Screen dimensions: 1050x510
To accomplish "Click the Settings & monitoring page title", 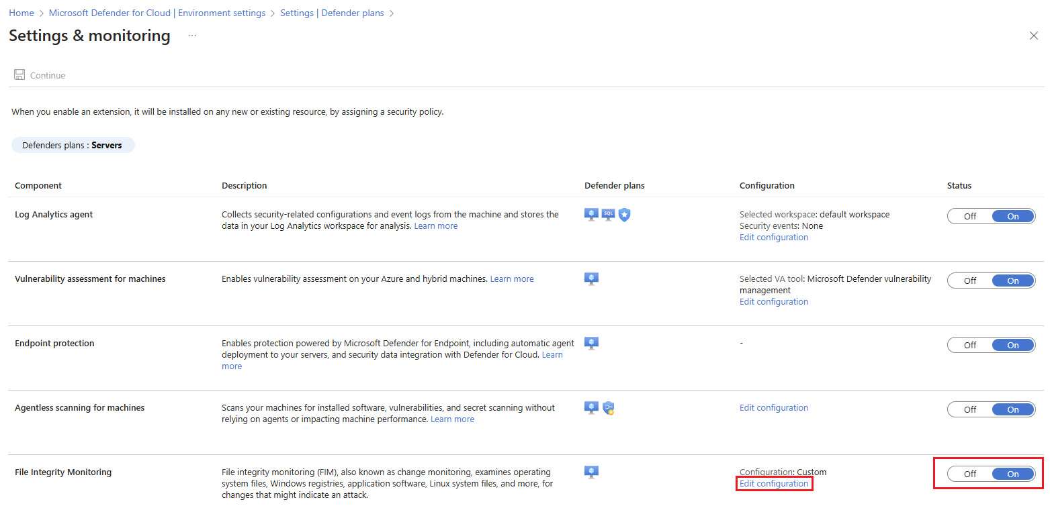I will pos(89,36).
